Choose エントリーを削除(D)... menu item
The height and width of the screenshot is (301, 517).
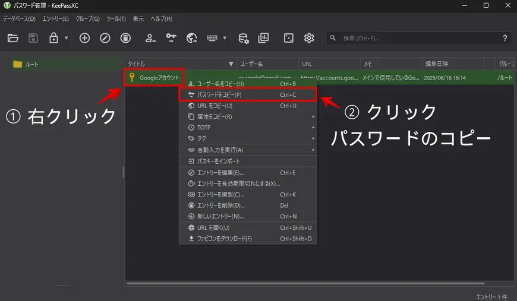point(248,205)
